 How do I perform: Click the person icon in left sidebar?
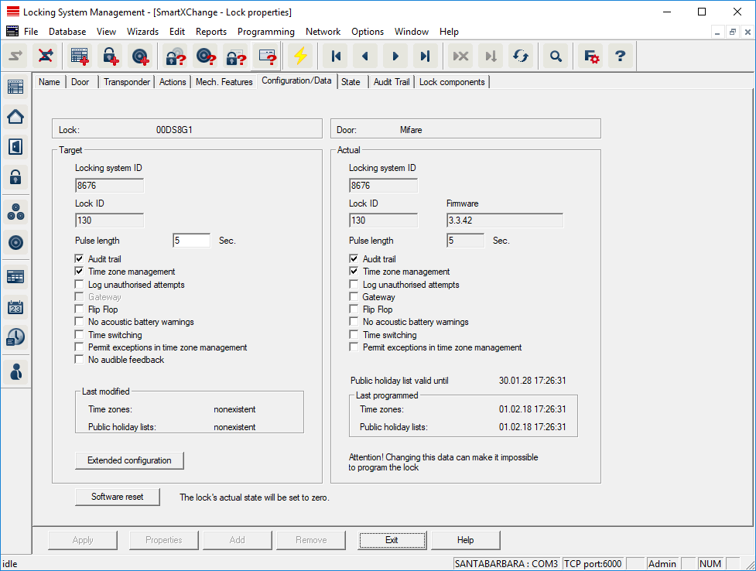tap(15, 371)
